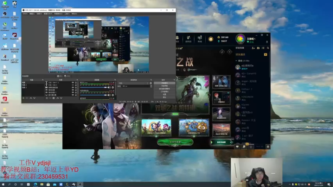This screenshot has width=333, height=187.
Task: Open Loot tab in League client
Action: point(188,39)
